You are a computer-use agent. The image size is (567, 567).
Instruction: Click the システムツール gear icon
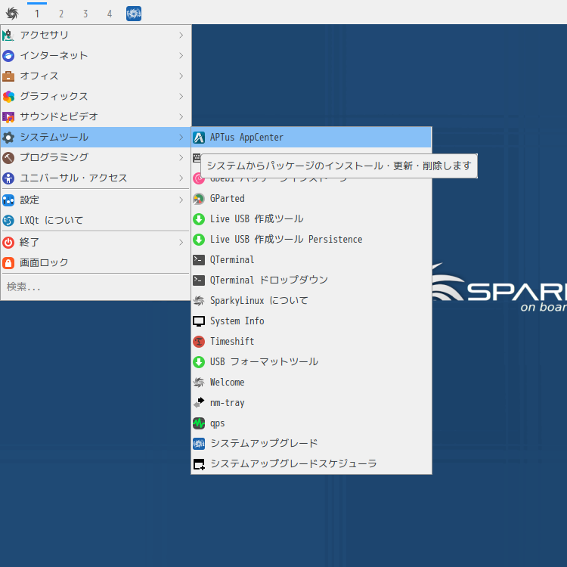(8, 137)
